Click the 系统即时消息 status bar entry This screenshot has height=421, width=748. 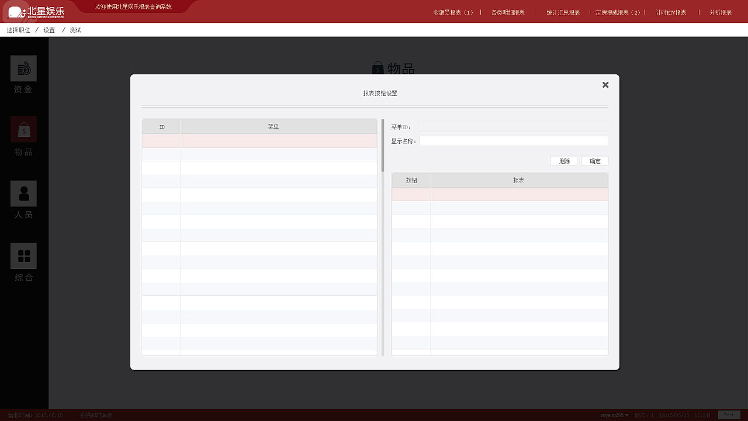click(x=96, y=415)
